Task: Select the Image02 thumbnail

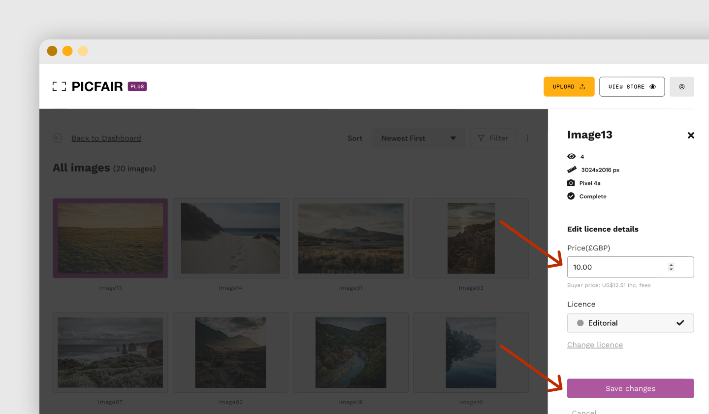Action: click(230, 352)
